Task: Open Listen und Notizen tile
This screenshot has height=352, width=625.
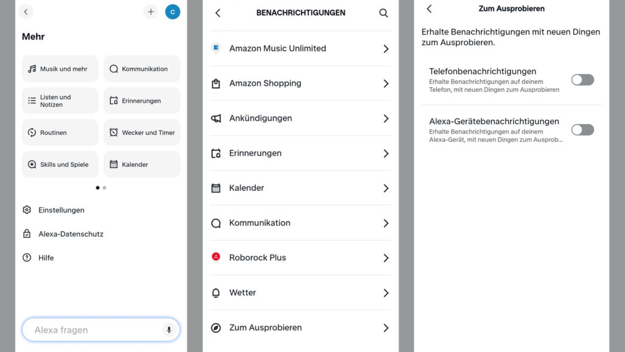Action: click(x=60, y=101)
